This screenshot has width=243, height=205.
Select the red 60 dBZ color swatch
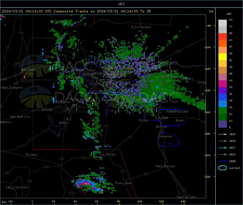tap(222, 36)
